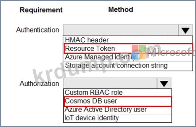This screenshot has height=127, width=196.
Task: Open the Authentication dropdown arrow
Action: tap(185, 30)
